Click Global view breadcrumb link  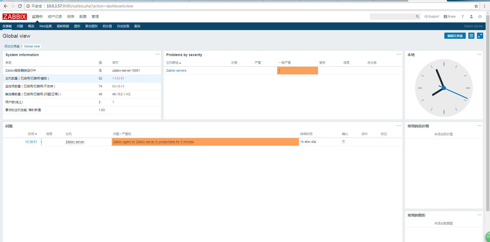pos(32,46)
